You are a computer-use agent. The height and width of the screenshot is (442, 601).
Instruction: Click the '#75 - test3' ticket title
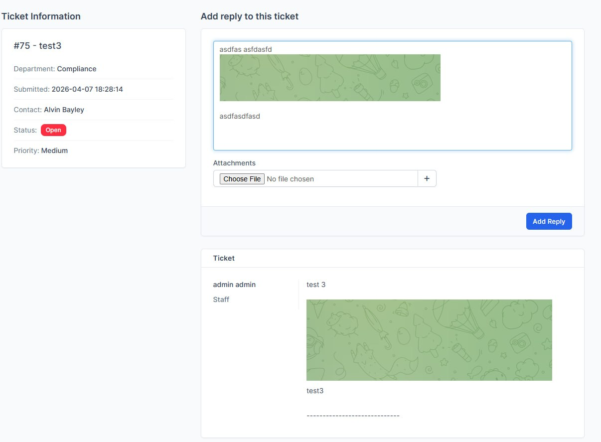click(37, 46)
